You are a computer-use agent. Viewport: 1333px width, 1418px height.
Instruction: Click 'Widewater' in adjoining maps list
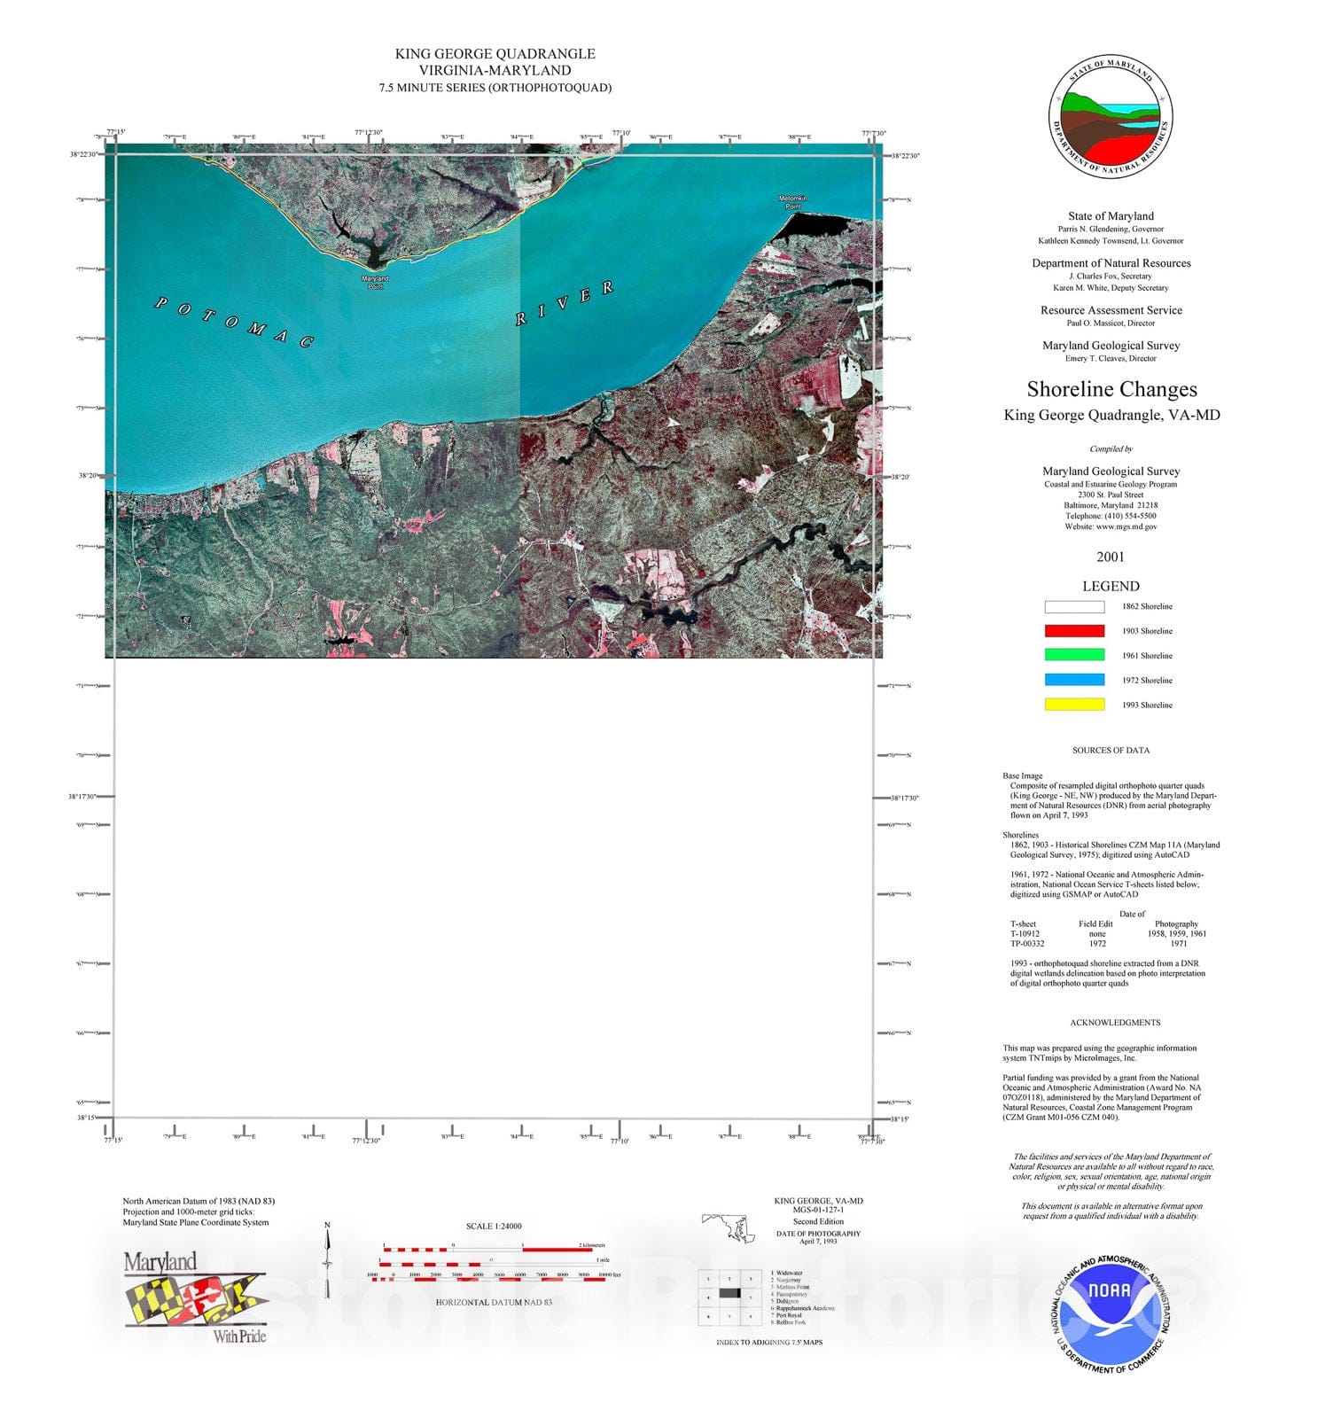(789, 1273)
